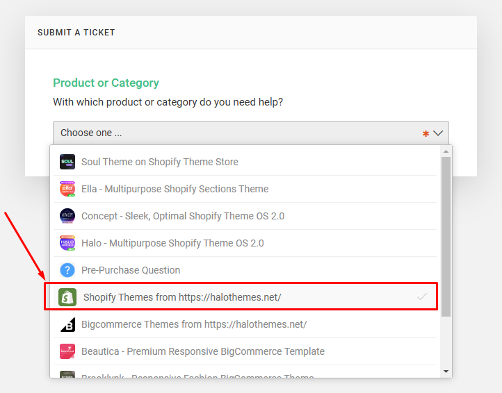Choose Halo Multipurpose Shopify Theme OS 2.0
Screen dimensions: 502x393
point(245,243)
